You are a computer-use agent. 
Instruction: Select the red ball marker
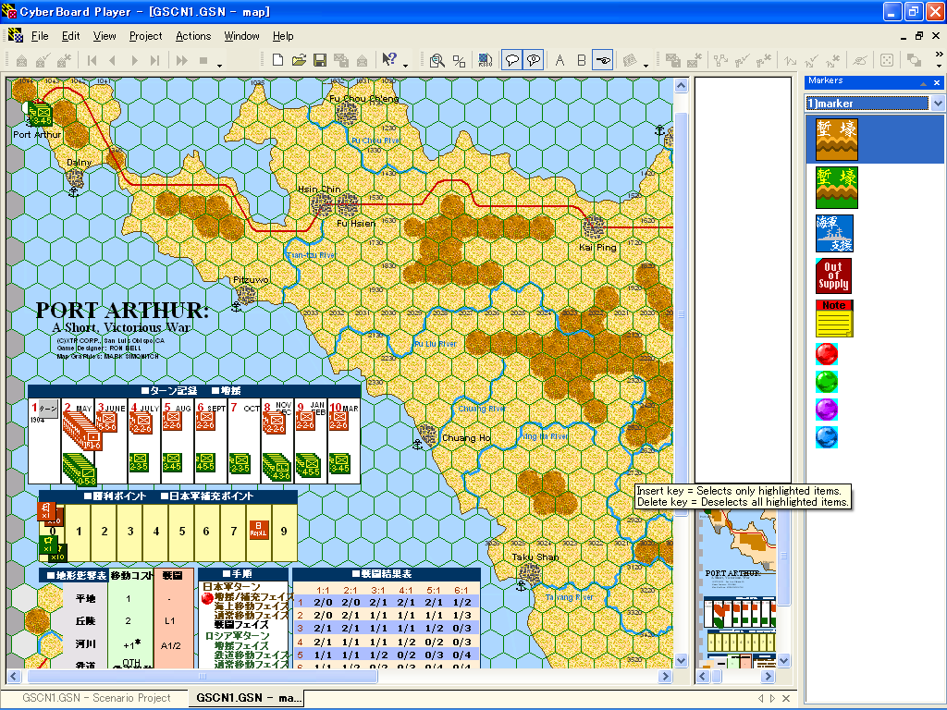826,354
